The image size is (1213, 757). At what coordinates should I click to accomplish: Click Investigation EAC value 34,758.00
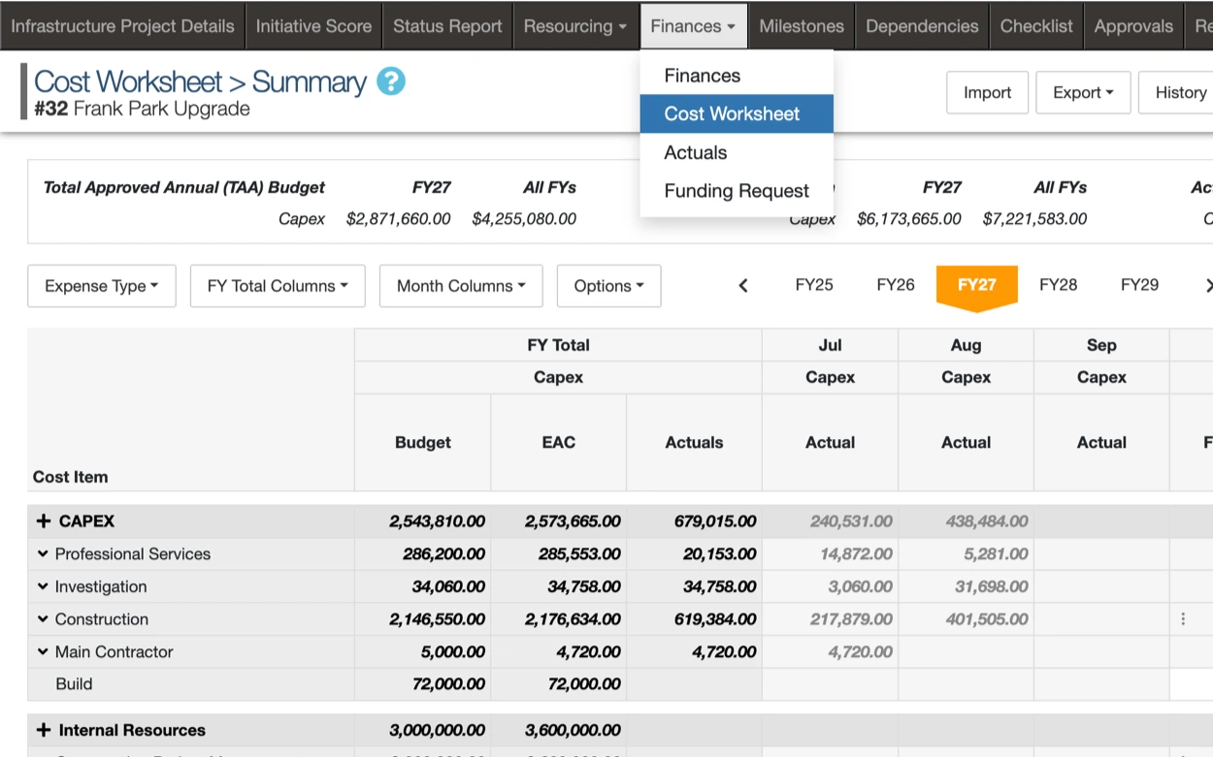[584, 586]
